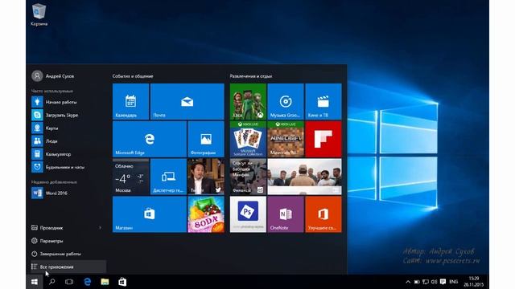515x289 pixels.
Task: Open the Photoshop Express tile
Action: point(248,214)
